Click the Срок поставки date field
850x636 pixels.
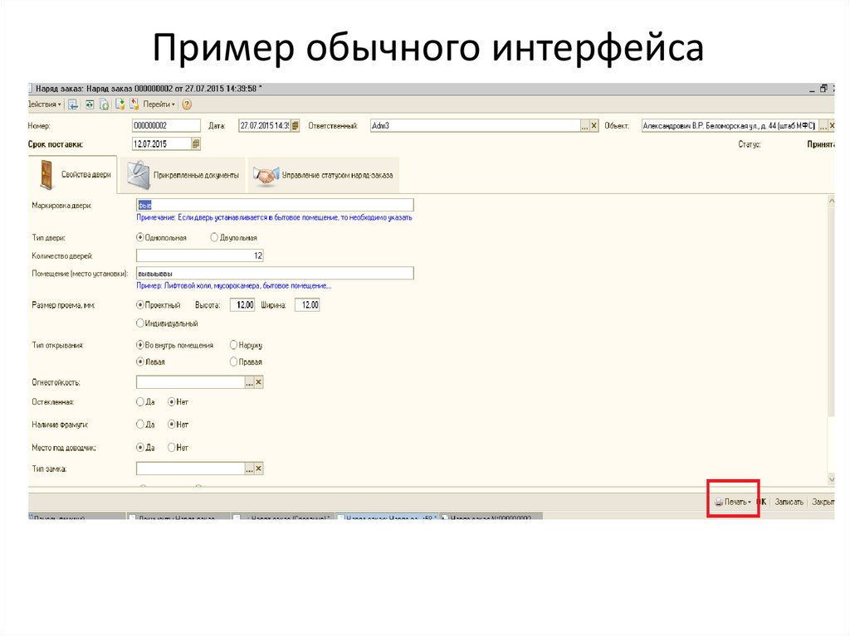(162, 144)
